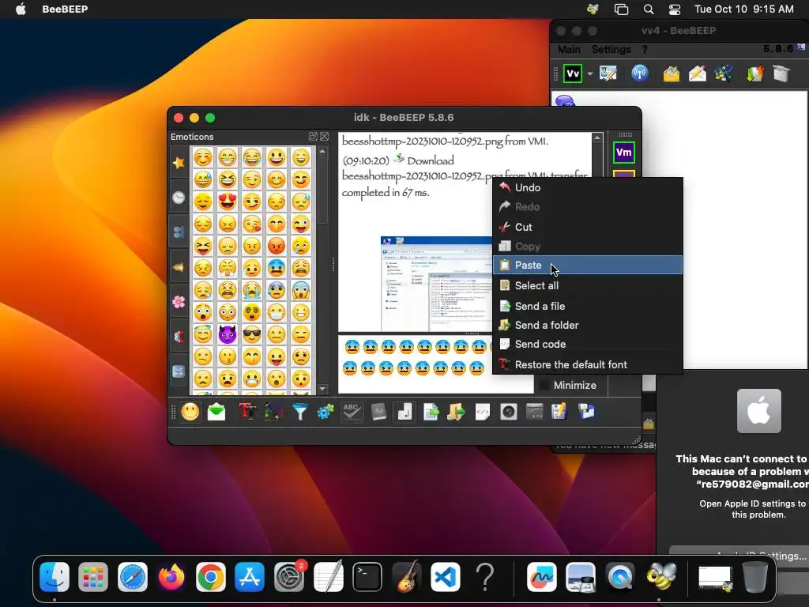Click the Vm user avatar in chat
Image resolution: width=809 pixels, height=607 pixels.
pos(624,153)
